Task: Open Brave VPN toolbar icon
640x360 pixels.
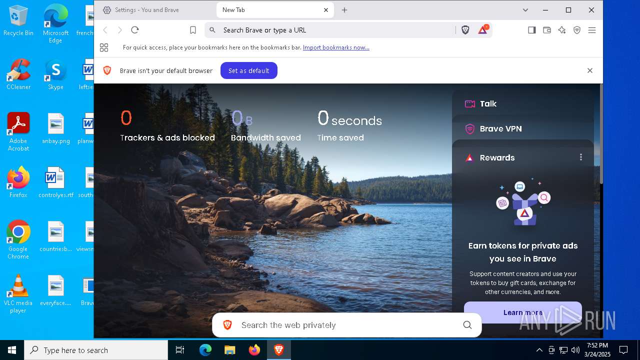Action: coord(577,30)
